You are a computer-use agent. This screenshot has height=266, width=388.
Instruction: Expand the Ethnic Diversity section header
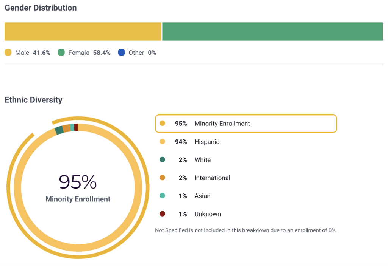(33, 100)
